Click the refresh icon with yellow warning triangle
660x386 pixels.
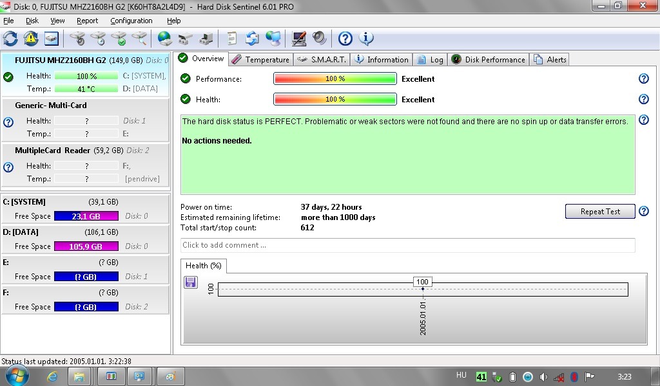pos(31,39)
